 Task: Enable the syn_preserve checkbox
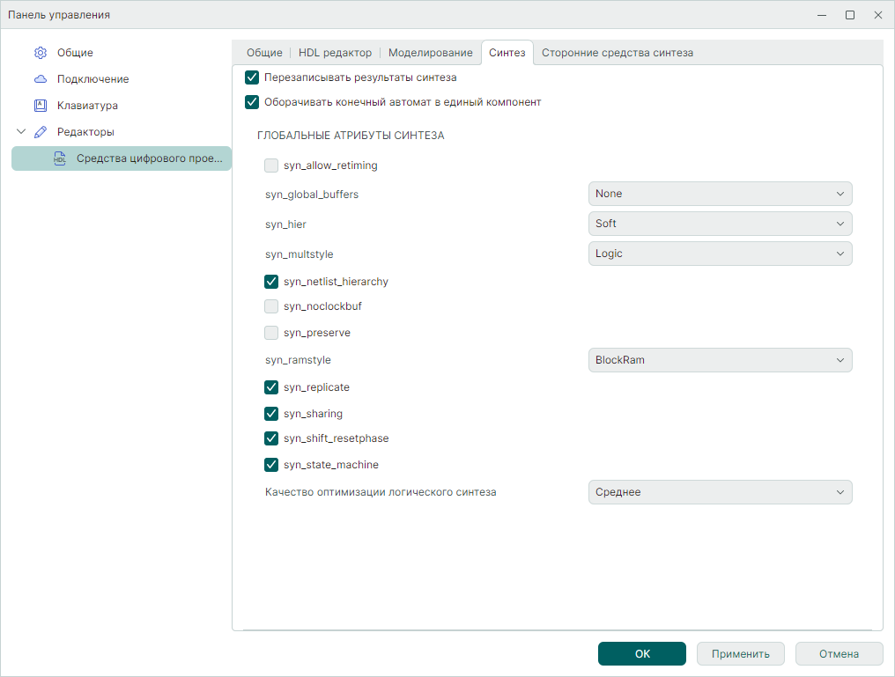[x=271, y=333]
